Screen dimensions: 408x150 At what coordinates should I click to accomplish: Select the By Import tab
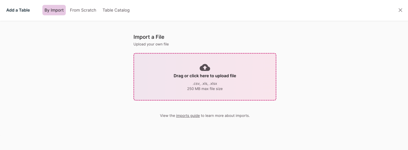54,10
